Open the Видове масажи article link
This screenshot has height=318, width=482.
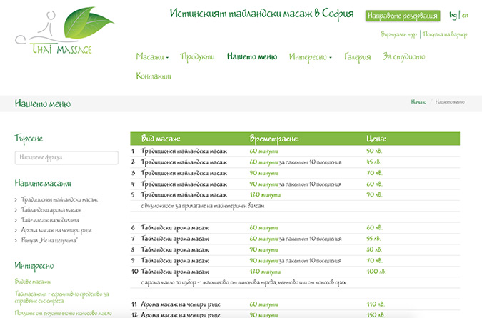(33, 282)
